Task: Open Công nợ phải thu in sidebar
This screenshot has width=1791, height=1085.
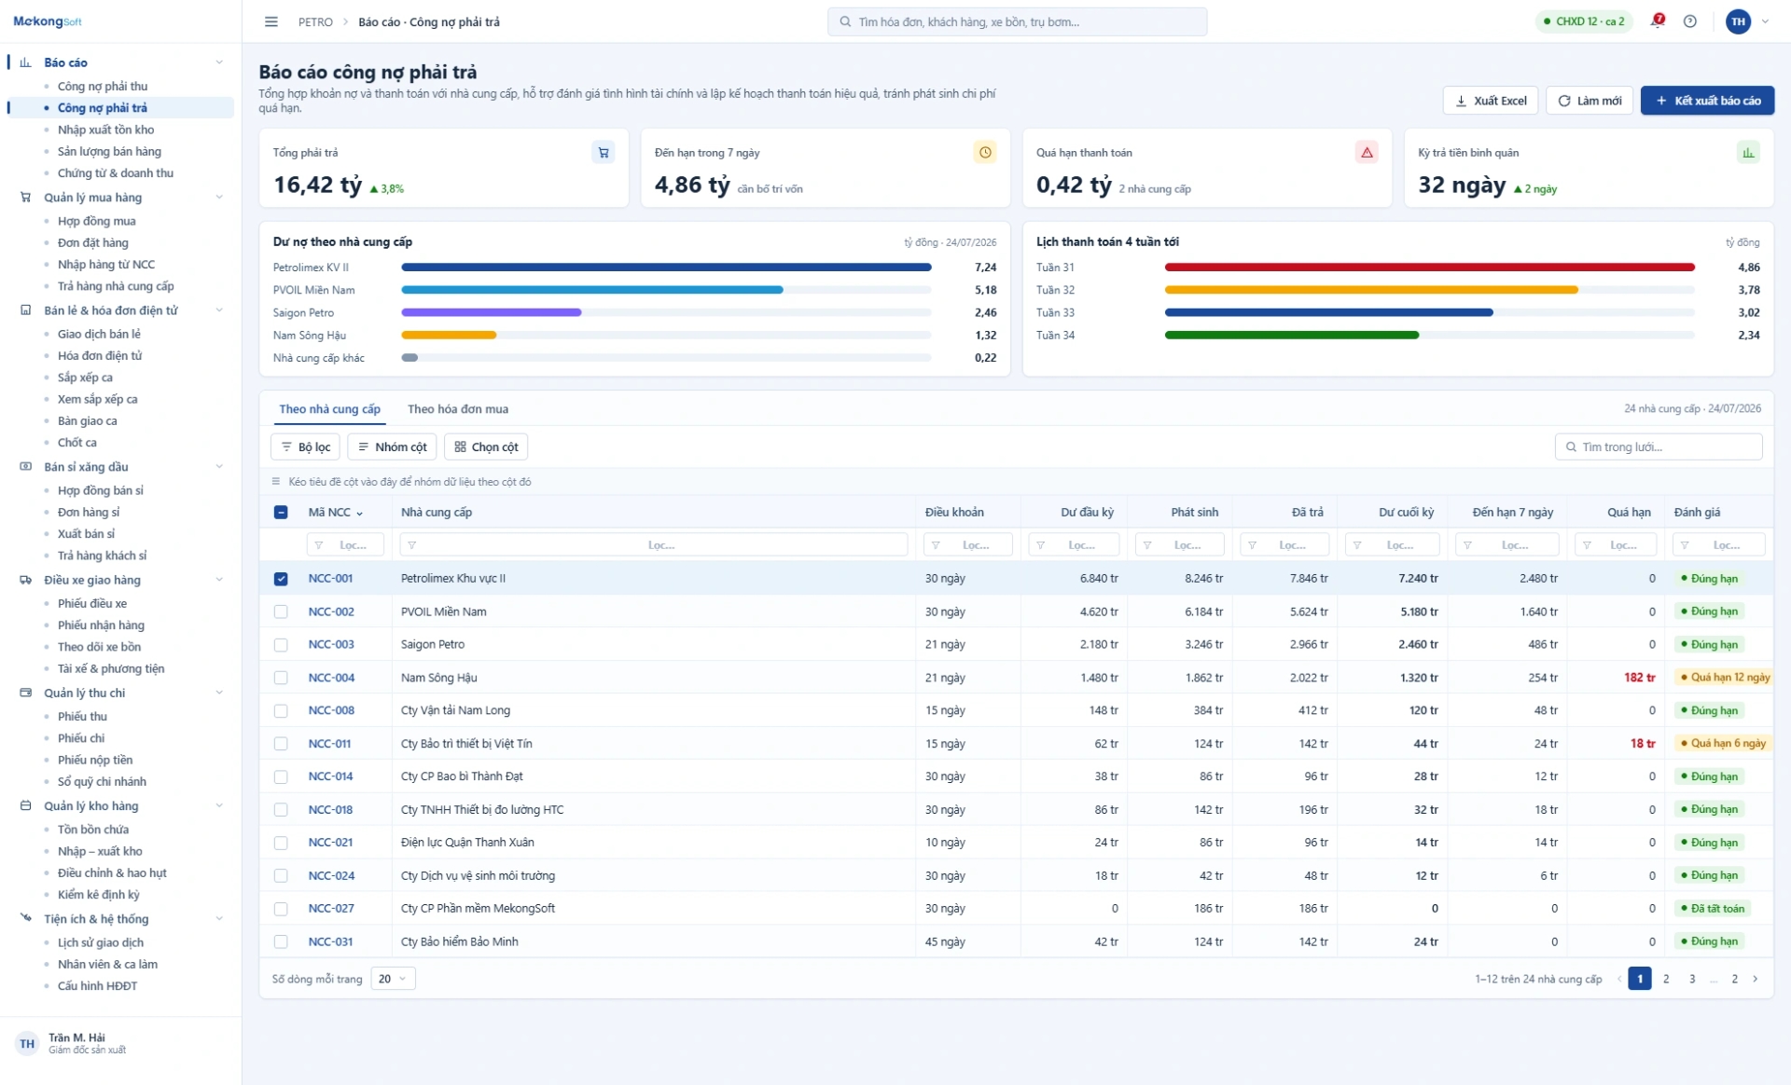Action: click(x=103, y=87)
